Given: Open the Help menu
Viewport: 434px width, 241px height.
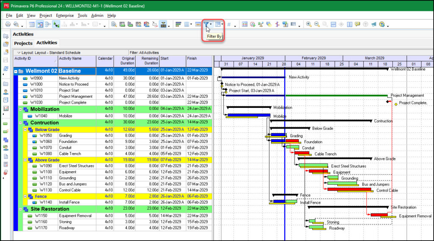Looking at the screenshot, I should coord(111,16).
